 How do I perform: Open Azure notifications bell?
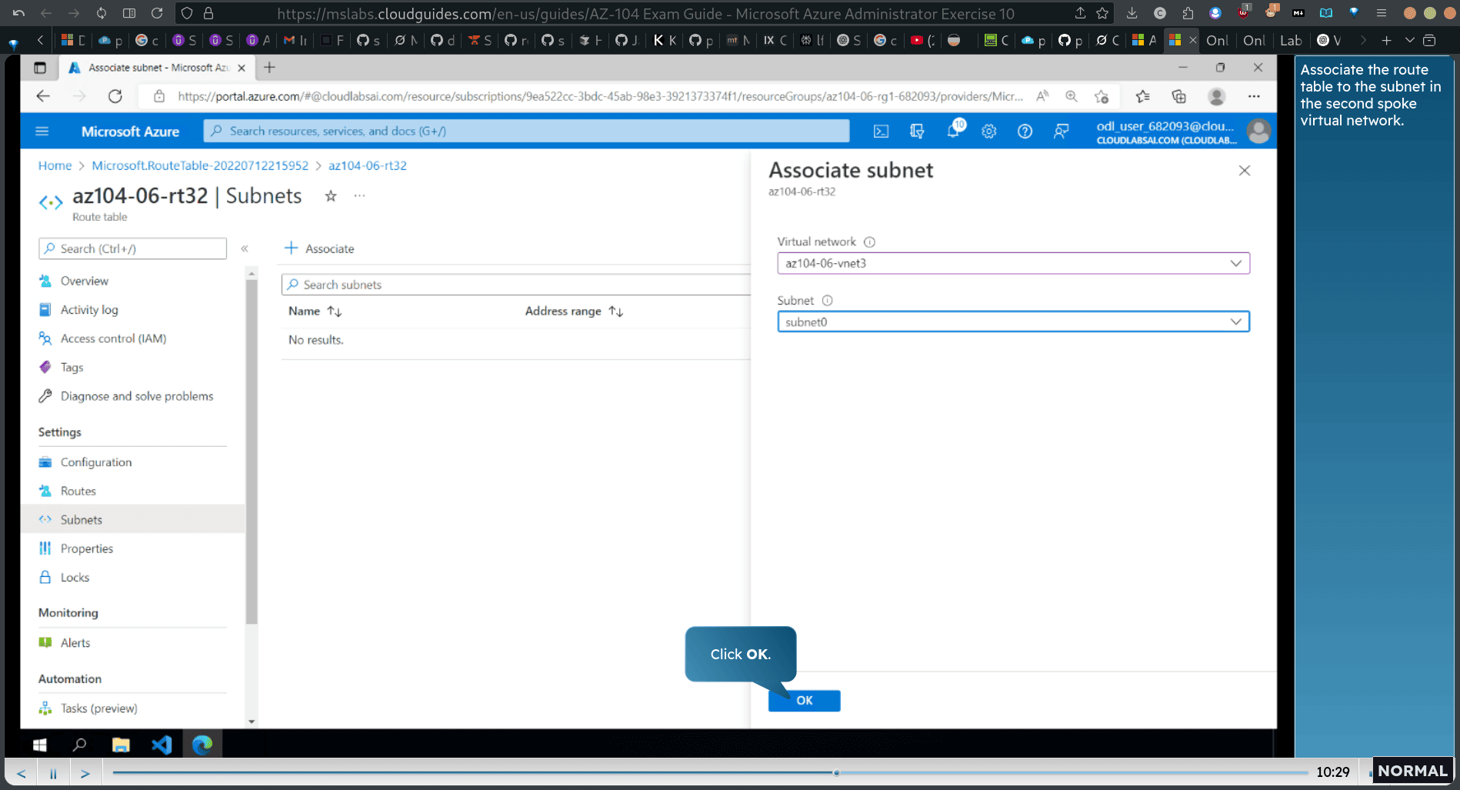954,130
